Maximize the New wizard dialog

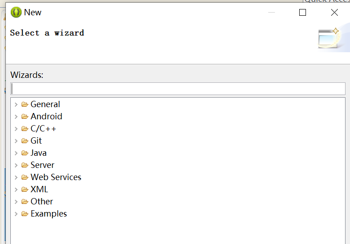pyautogui.click(x=302, y=12)
